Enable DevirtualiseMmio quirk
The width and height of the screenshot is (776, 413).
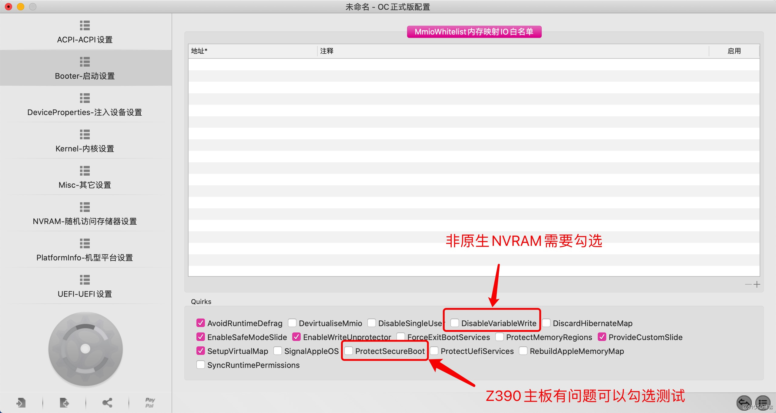click(292, 323)
